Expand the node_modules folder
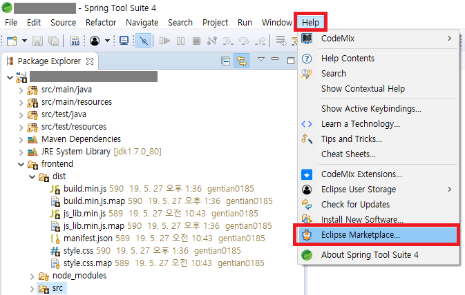The width and height of the screenshot is (465, 295). click(x=32, y=276)
